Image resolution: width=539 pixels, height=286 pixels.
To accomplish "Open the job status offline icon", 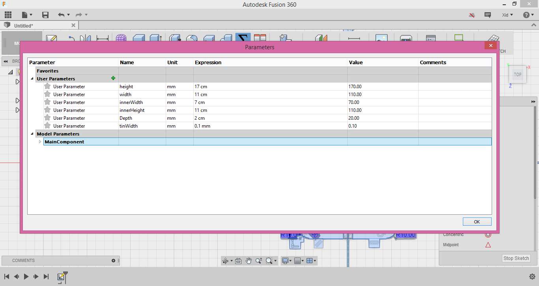I will tap(472, 15).
